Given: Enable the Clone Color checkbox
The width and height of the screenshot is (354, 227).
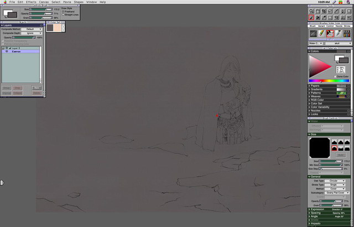Looking at the screenshot, I should [x=335, y=76].
